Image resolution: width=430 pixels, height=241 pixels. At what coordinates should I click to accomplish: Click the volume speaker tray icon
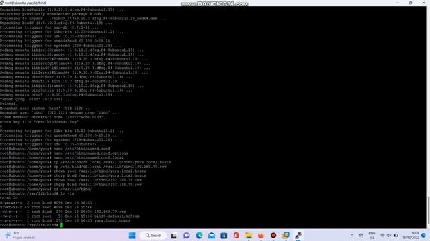[x=389, y=235]
